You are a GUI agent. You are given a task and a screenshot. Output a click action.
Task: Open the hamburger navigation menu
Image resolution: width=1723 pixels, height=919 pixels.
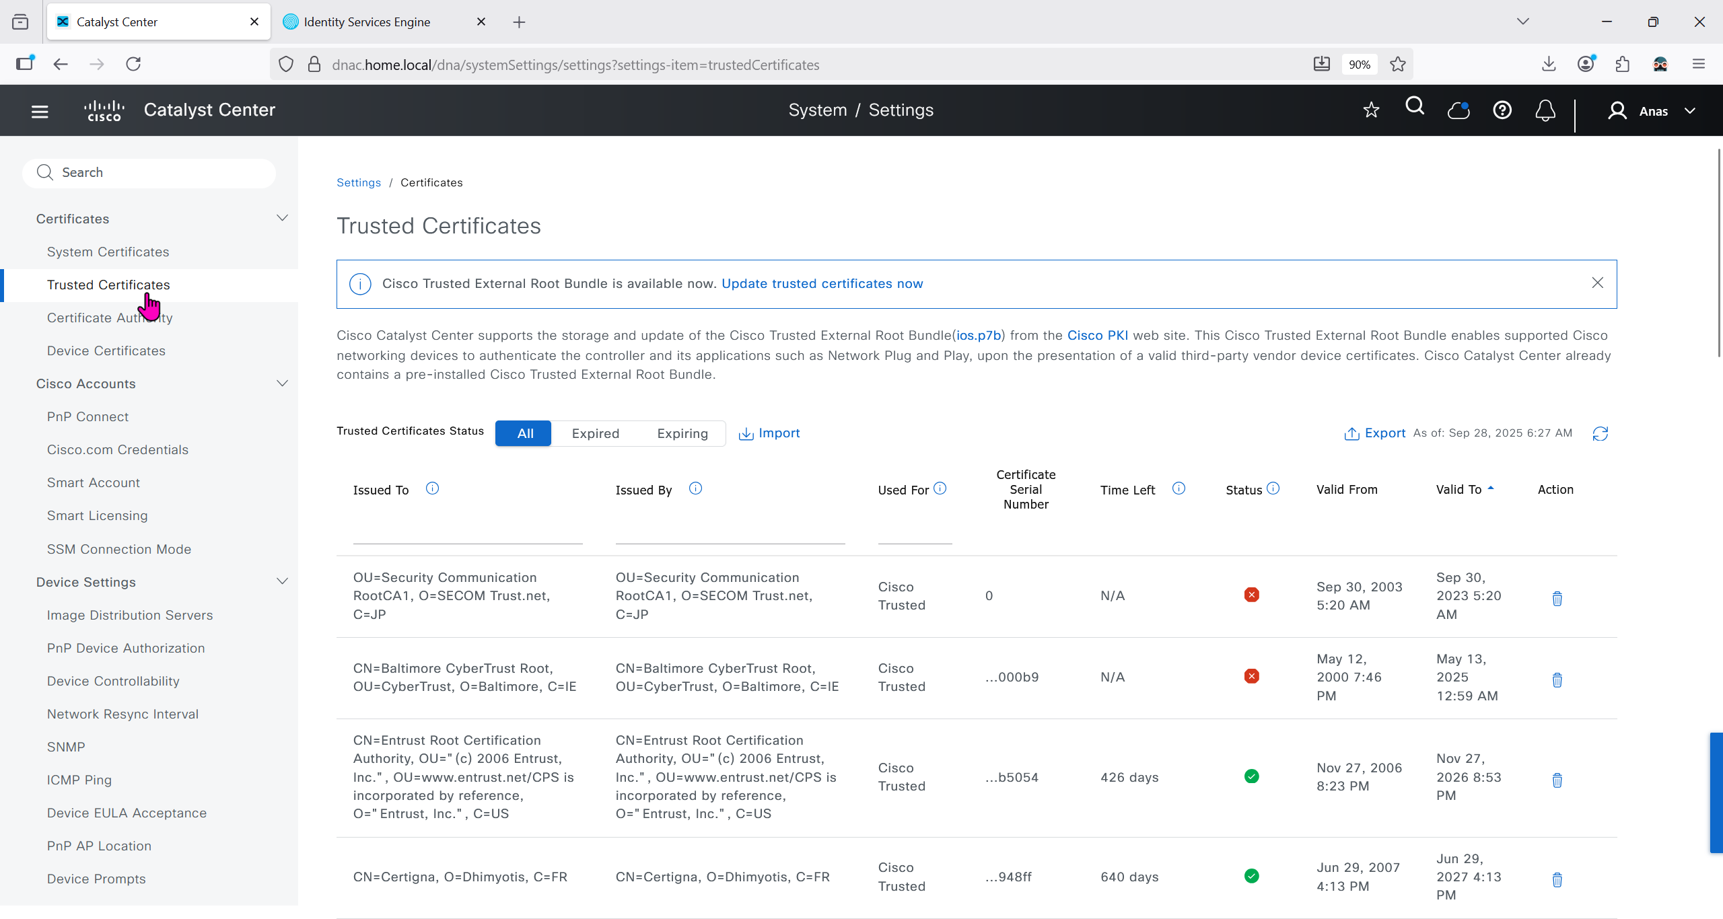pos(40,111)
